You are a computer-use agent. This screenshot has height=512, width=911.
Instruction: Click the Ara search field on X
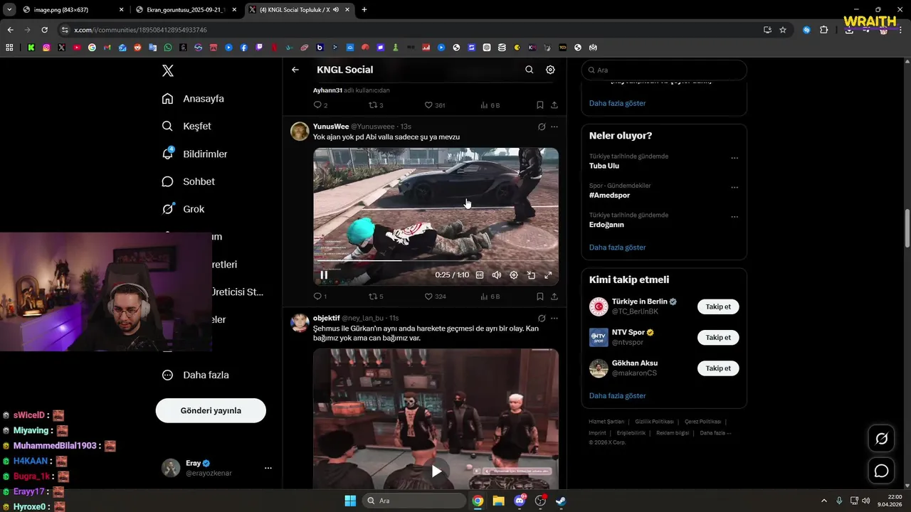pos(664,70)
